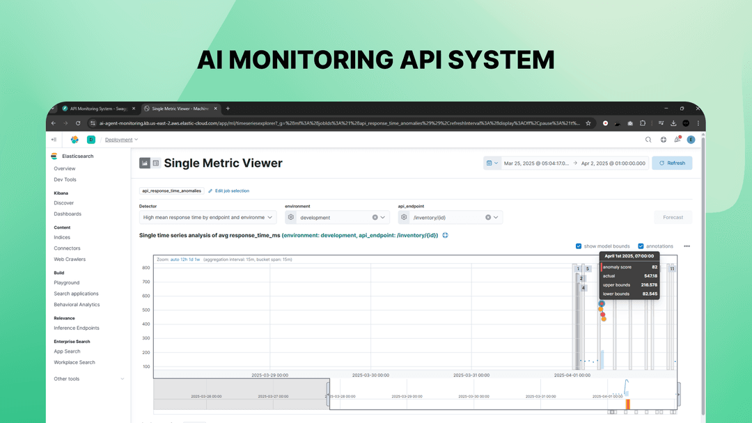Open a new browser tab with plus
752x423 pixels.
point(228,109)
